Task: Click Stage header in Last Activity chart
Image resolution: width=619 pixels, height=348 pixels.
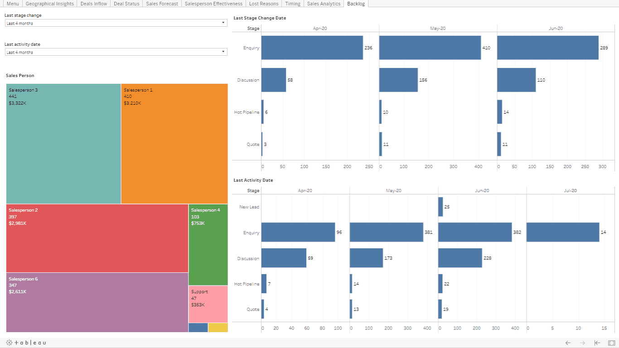Action: (x=253, y=191)
